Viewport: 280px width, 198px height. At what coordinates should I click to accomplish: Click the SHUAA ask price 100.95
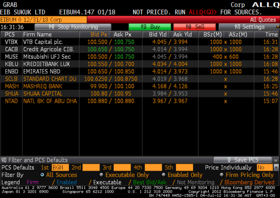123,94
